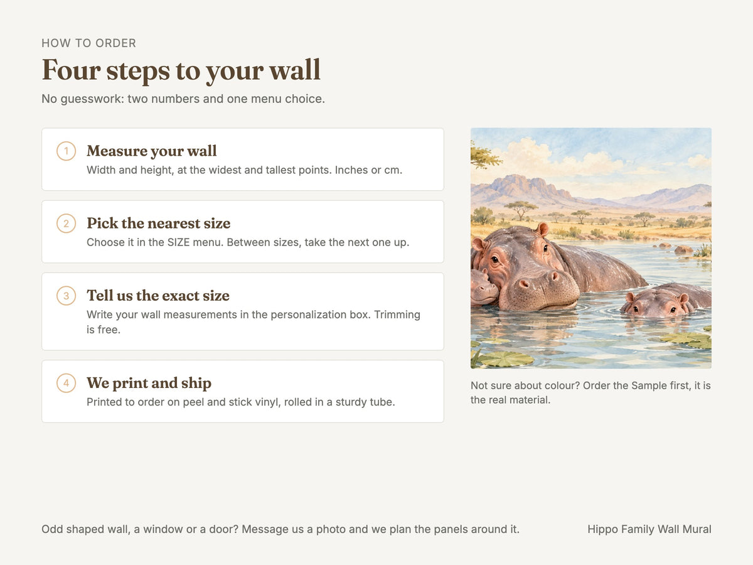The height and width of the screenshot is (565, 753).
Task: Click the 'Four steps to your wall' title
Action: [x=181, y=70]
